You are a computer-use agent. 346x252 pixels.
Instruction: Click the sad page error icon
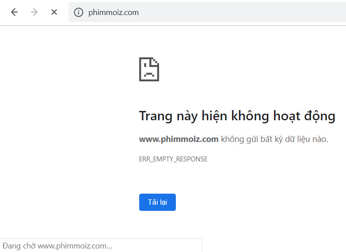(149, 69)
